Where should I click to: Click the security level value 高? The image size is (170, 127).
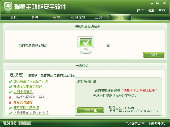tap(108, 46)
